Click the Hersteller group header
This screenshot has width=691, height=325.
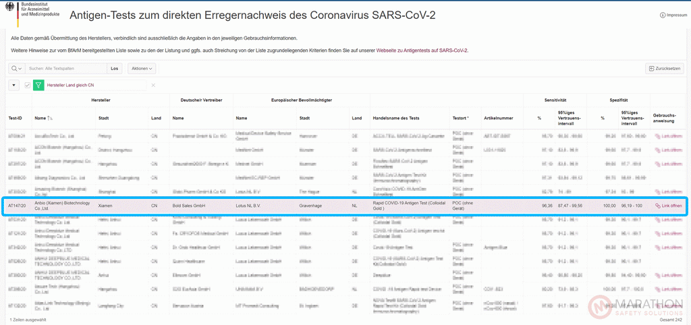[x=101, y=100]
